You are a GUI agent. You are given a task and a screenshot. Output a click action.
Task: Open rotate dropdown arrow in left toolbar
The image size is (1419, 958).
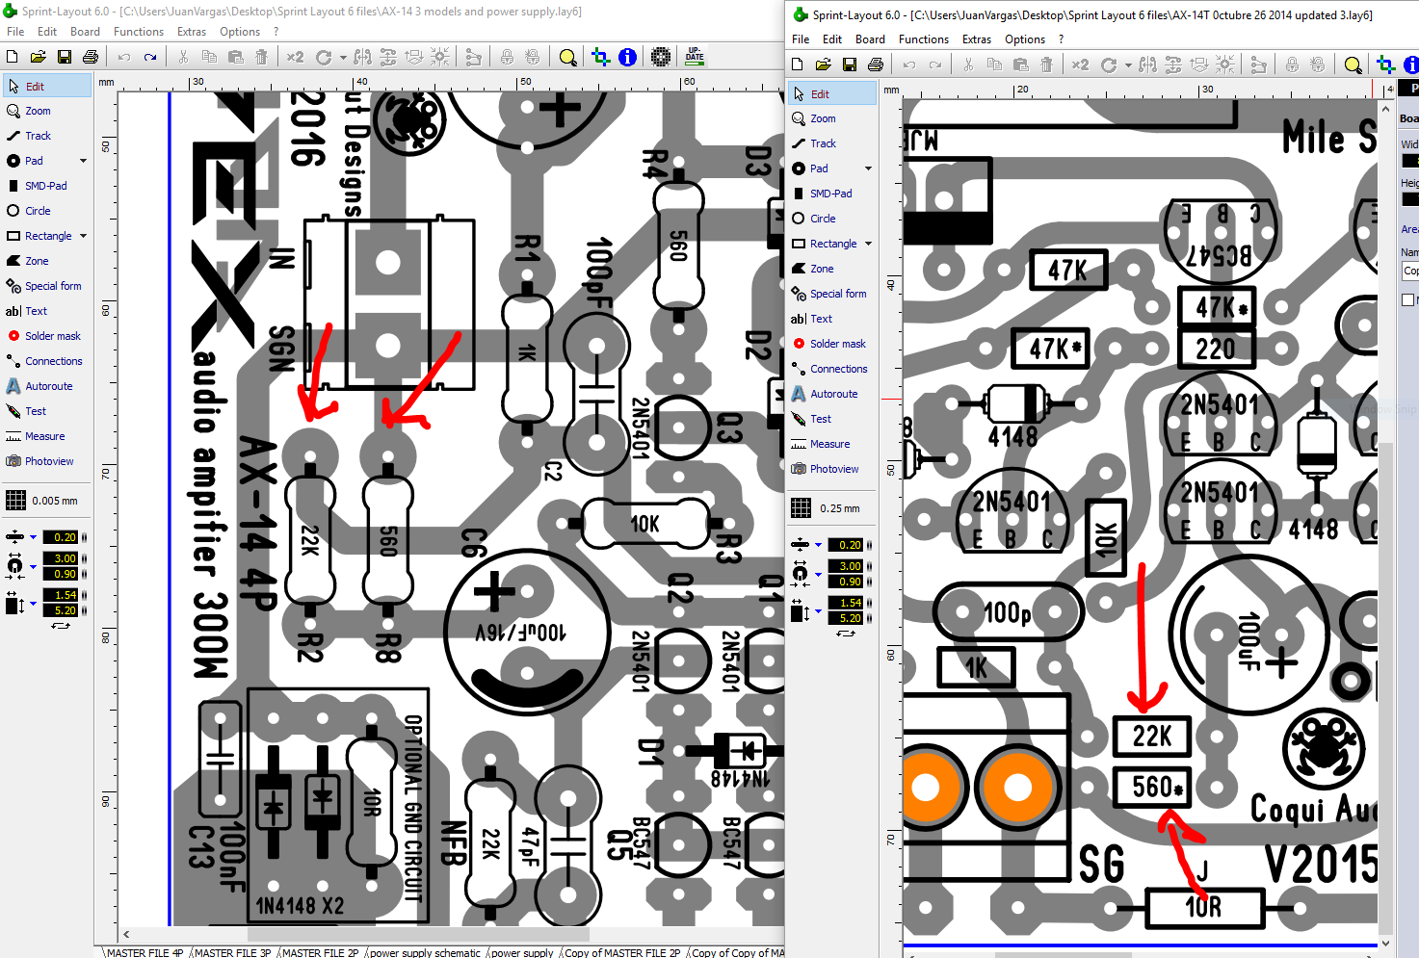[x=343, y=58]
